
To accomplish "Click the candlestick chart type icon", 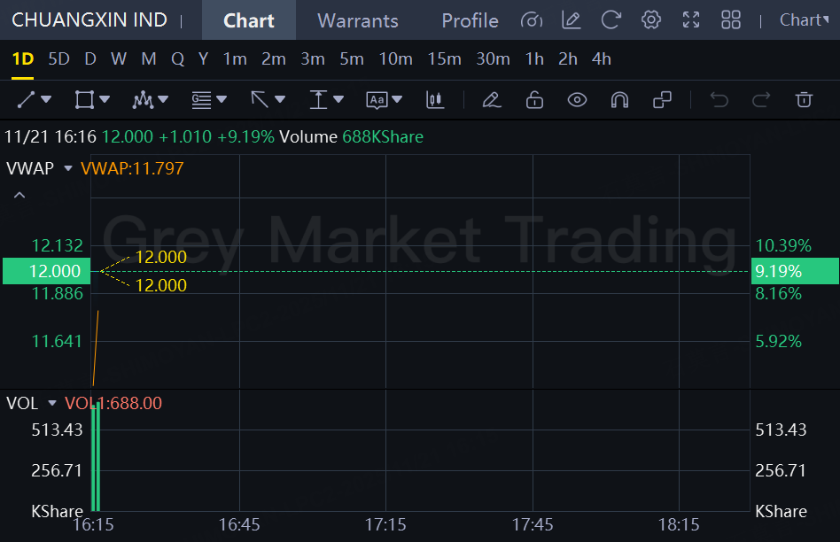I will [x=435, y=100].
